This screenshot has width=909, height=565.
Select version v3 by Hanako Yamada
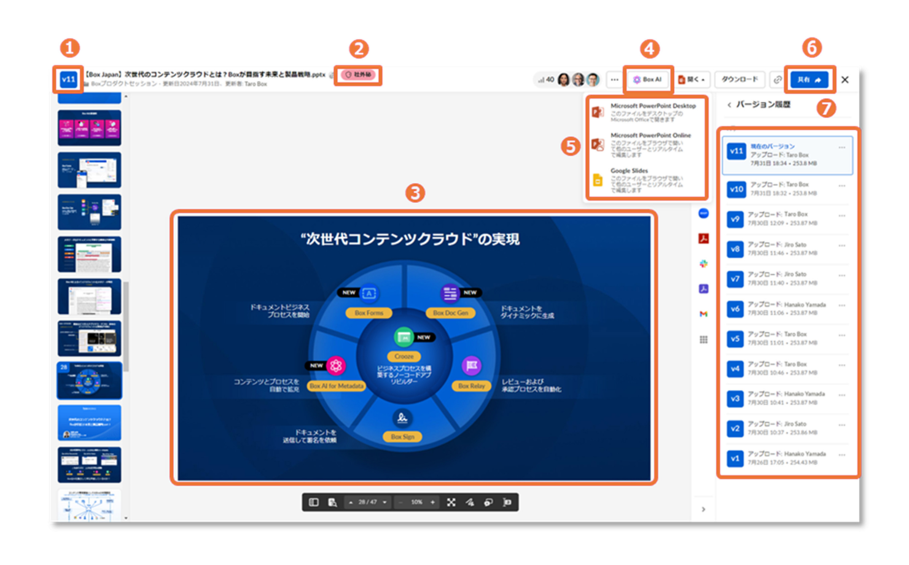pos(788,399)
